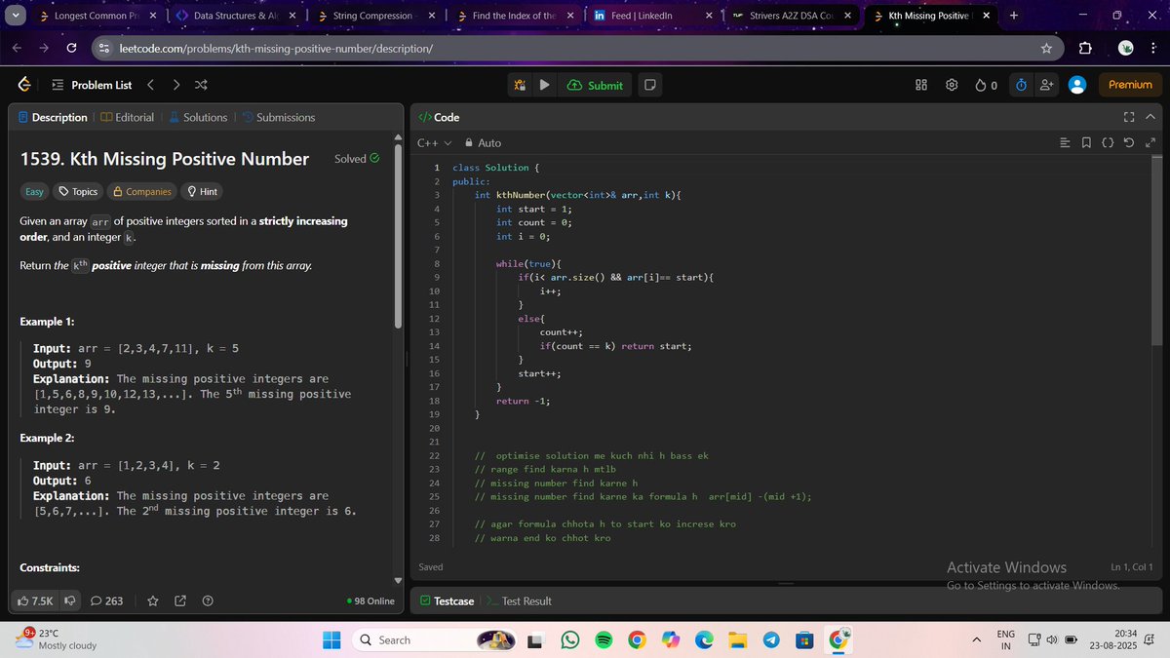This screenshot has height=658, width=1170.
Task: Reveal the Companies tag
Action: click(142, 192)
